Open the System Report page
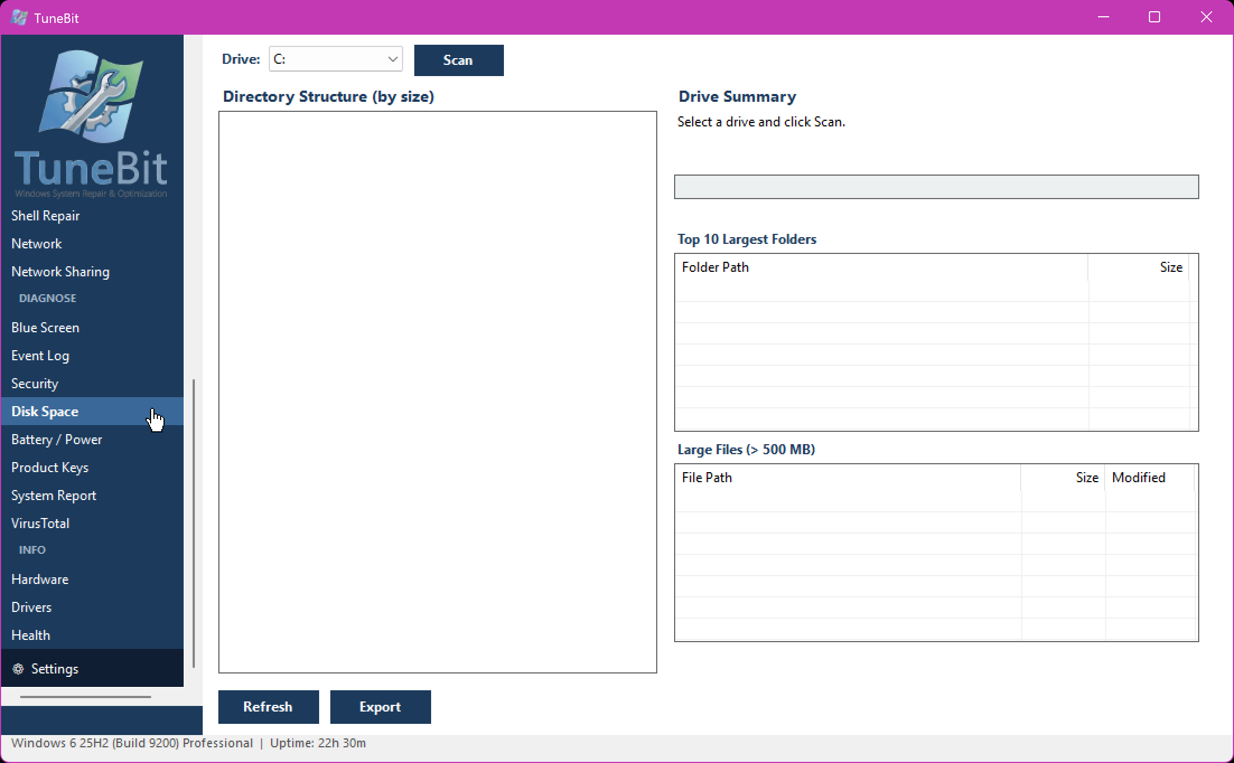The height and width of the screenshot is (763, 1234). pos(92,495)
